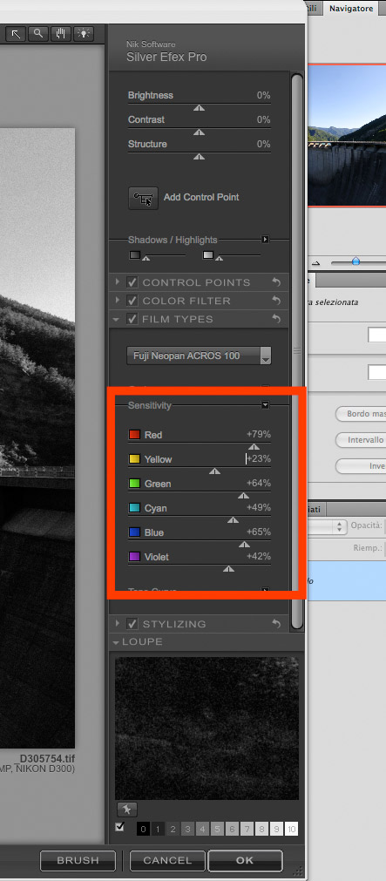Click the Violet color swatch

pyautogui.click(x=134, y=557)
